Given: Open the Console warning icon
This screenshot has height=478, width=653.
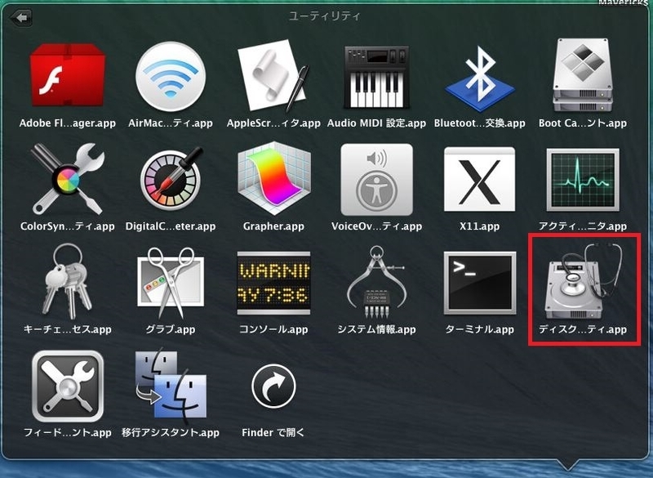Looking at the screenshot, I should (x=273, y=283).
